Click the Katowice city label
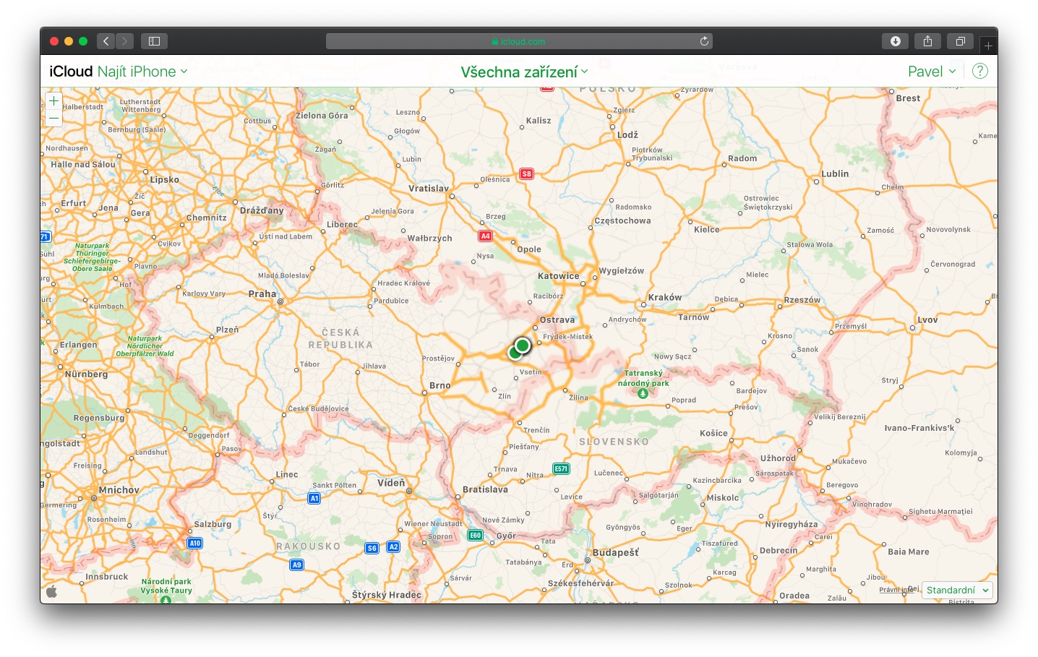 pyautogui.click(x=559, y=275)
